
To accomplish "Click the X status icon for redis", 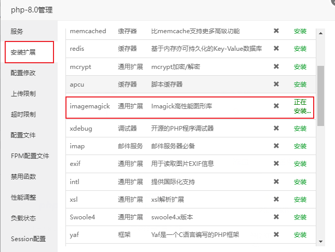I will click(276, 49).
